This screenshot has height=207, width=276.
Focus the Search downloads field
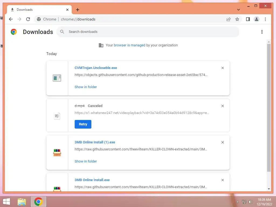pyautogui.click(x=148, y=32)
